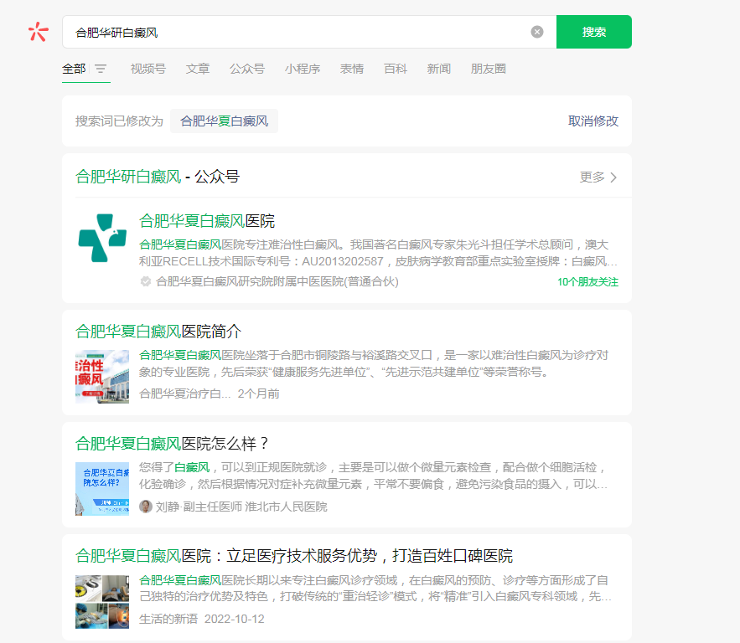Click 合肥华夏白癜风研究院附属中医医院(普通合伙) text

coord(277,281)
